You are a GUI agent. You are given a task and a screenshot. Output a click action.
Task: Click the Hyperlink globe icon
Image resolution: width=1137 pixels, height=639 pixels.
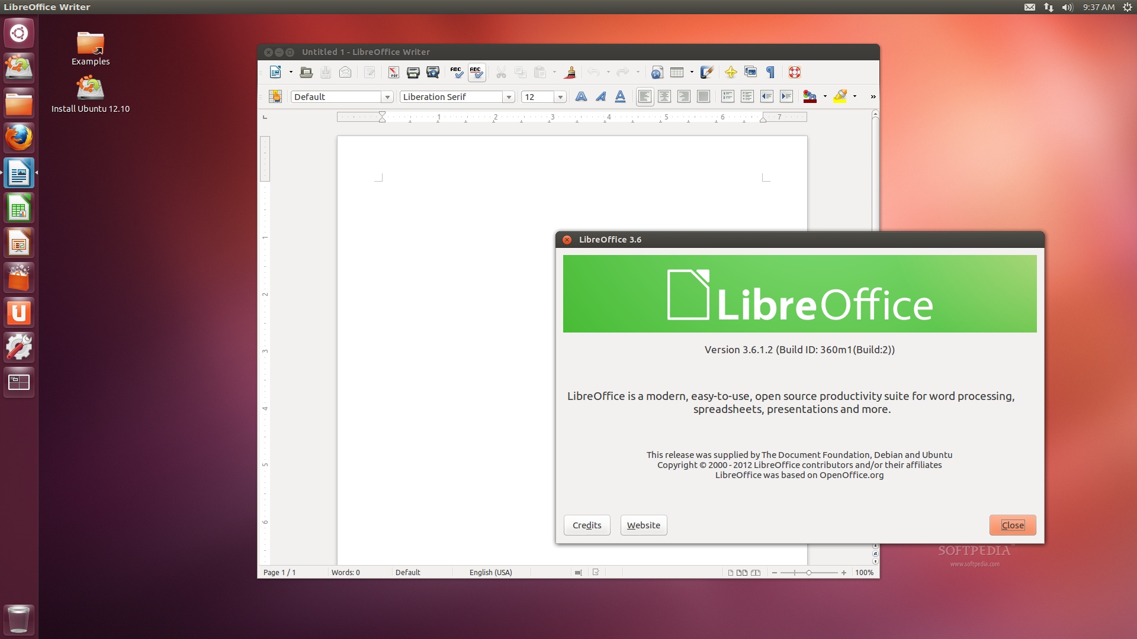657,72
